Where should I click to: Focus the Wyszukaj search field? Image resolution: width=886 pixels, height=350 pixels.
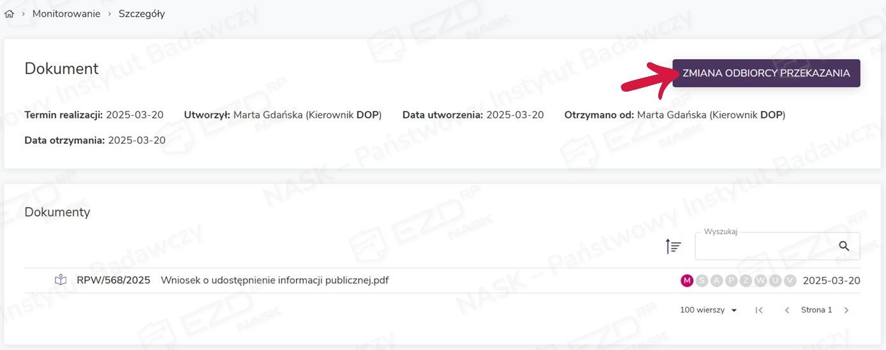coord(765,246)
